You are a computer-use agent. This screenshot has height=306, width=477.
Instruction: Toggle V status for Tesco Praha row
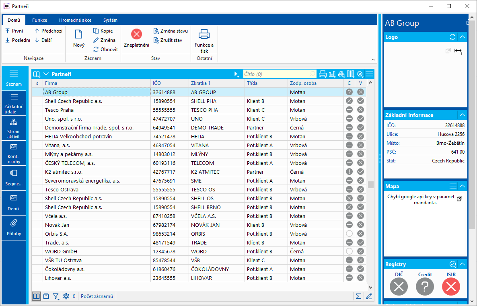pyautogui.click(x=361, y=110)
